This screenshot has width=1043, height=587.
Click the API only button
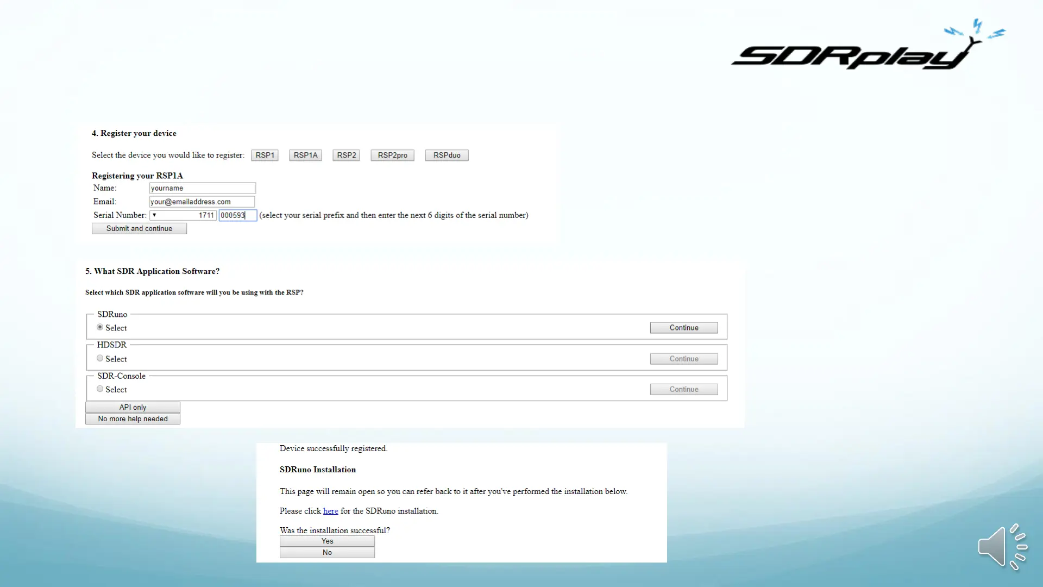pyautogui.click(x=133, y=407)
